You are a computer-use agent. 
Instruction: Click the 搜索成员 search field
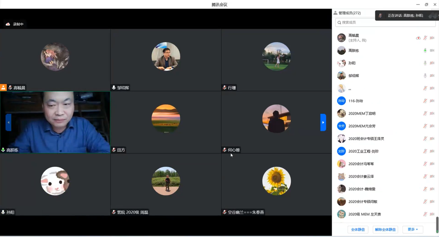(387, 22)
